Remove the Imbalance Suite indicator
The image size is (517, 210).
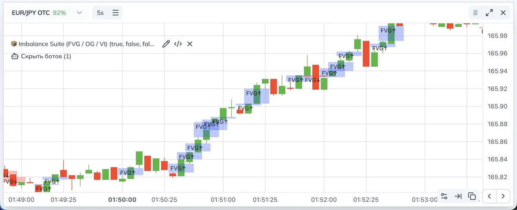[x=190, y=44]
